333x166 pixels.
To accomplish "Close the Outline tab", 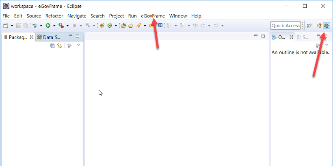I will point(292,37).
